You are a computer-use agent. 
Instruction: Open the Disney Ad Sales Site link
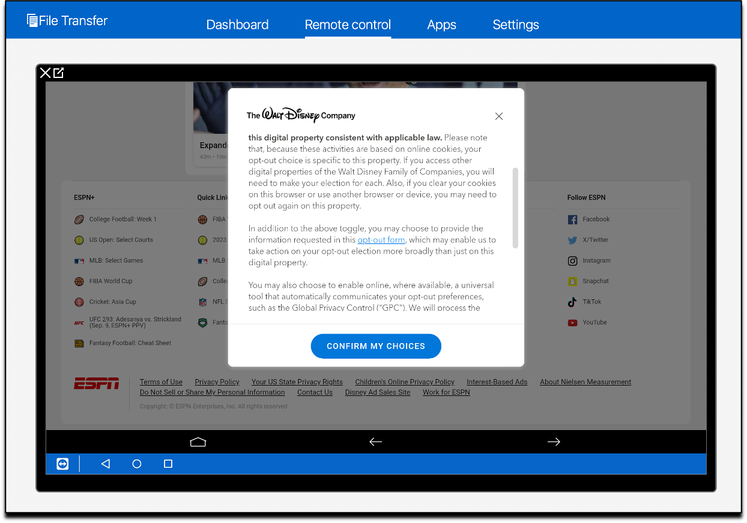(378, 392)
